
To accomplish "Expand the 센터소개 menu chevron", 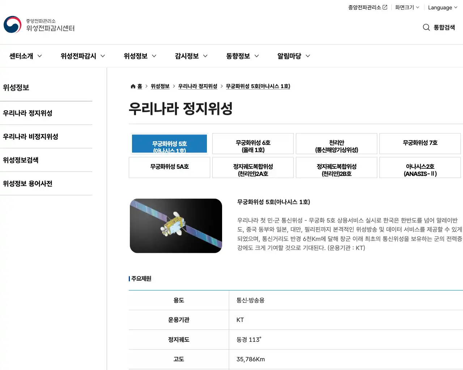I will click(x=40, y=56).
